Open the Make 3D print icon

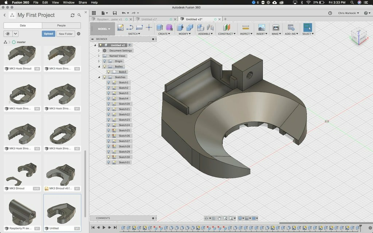pyautogui.click(x=276, y=28)
